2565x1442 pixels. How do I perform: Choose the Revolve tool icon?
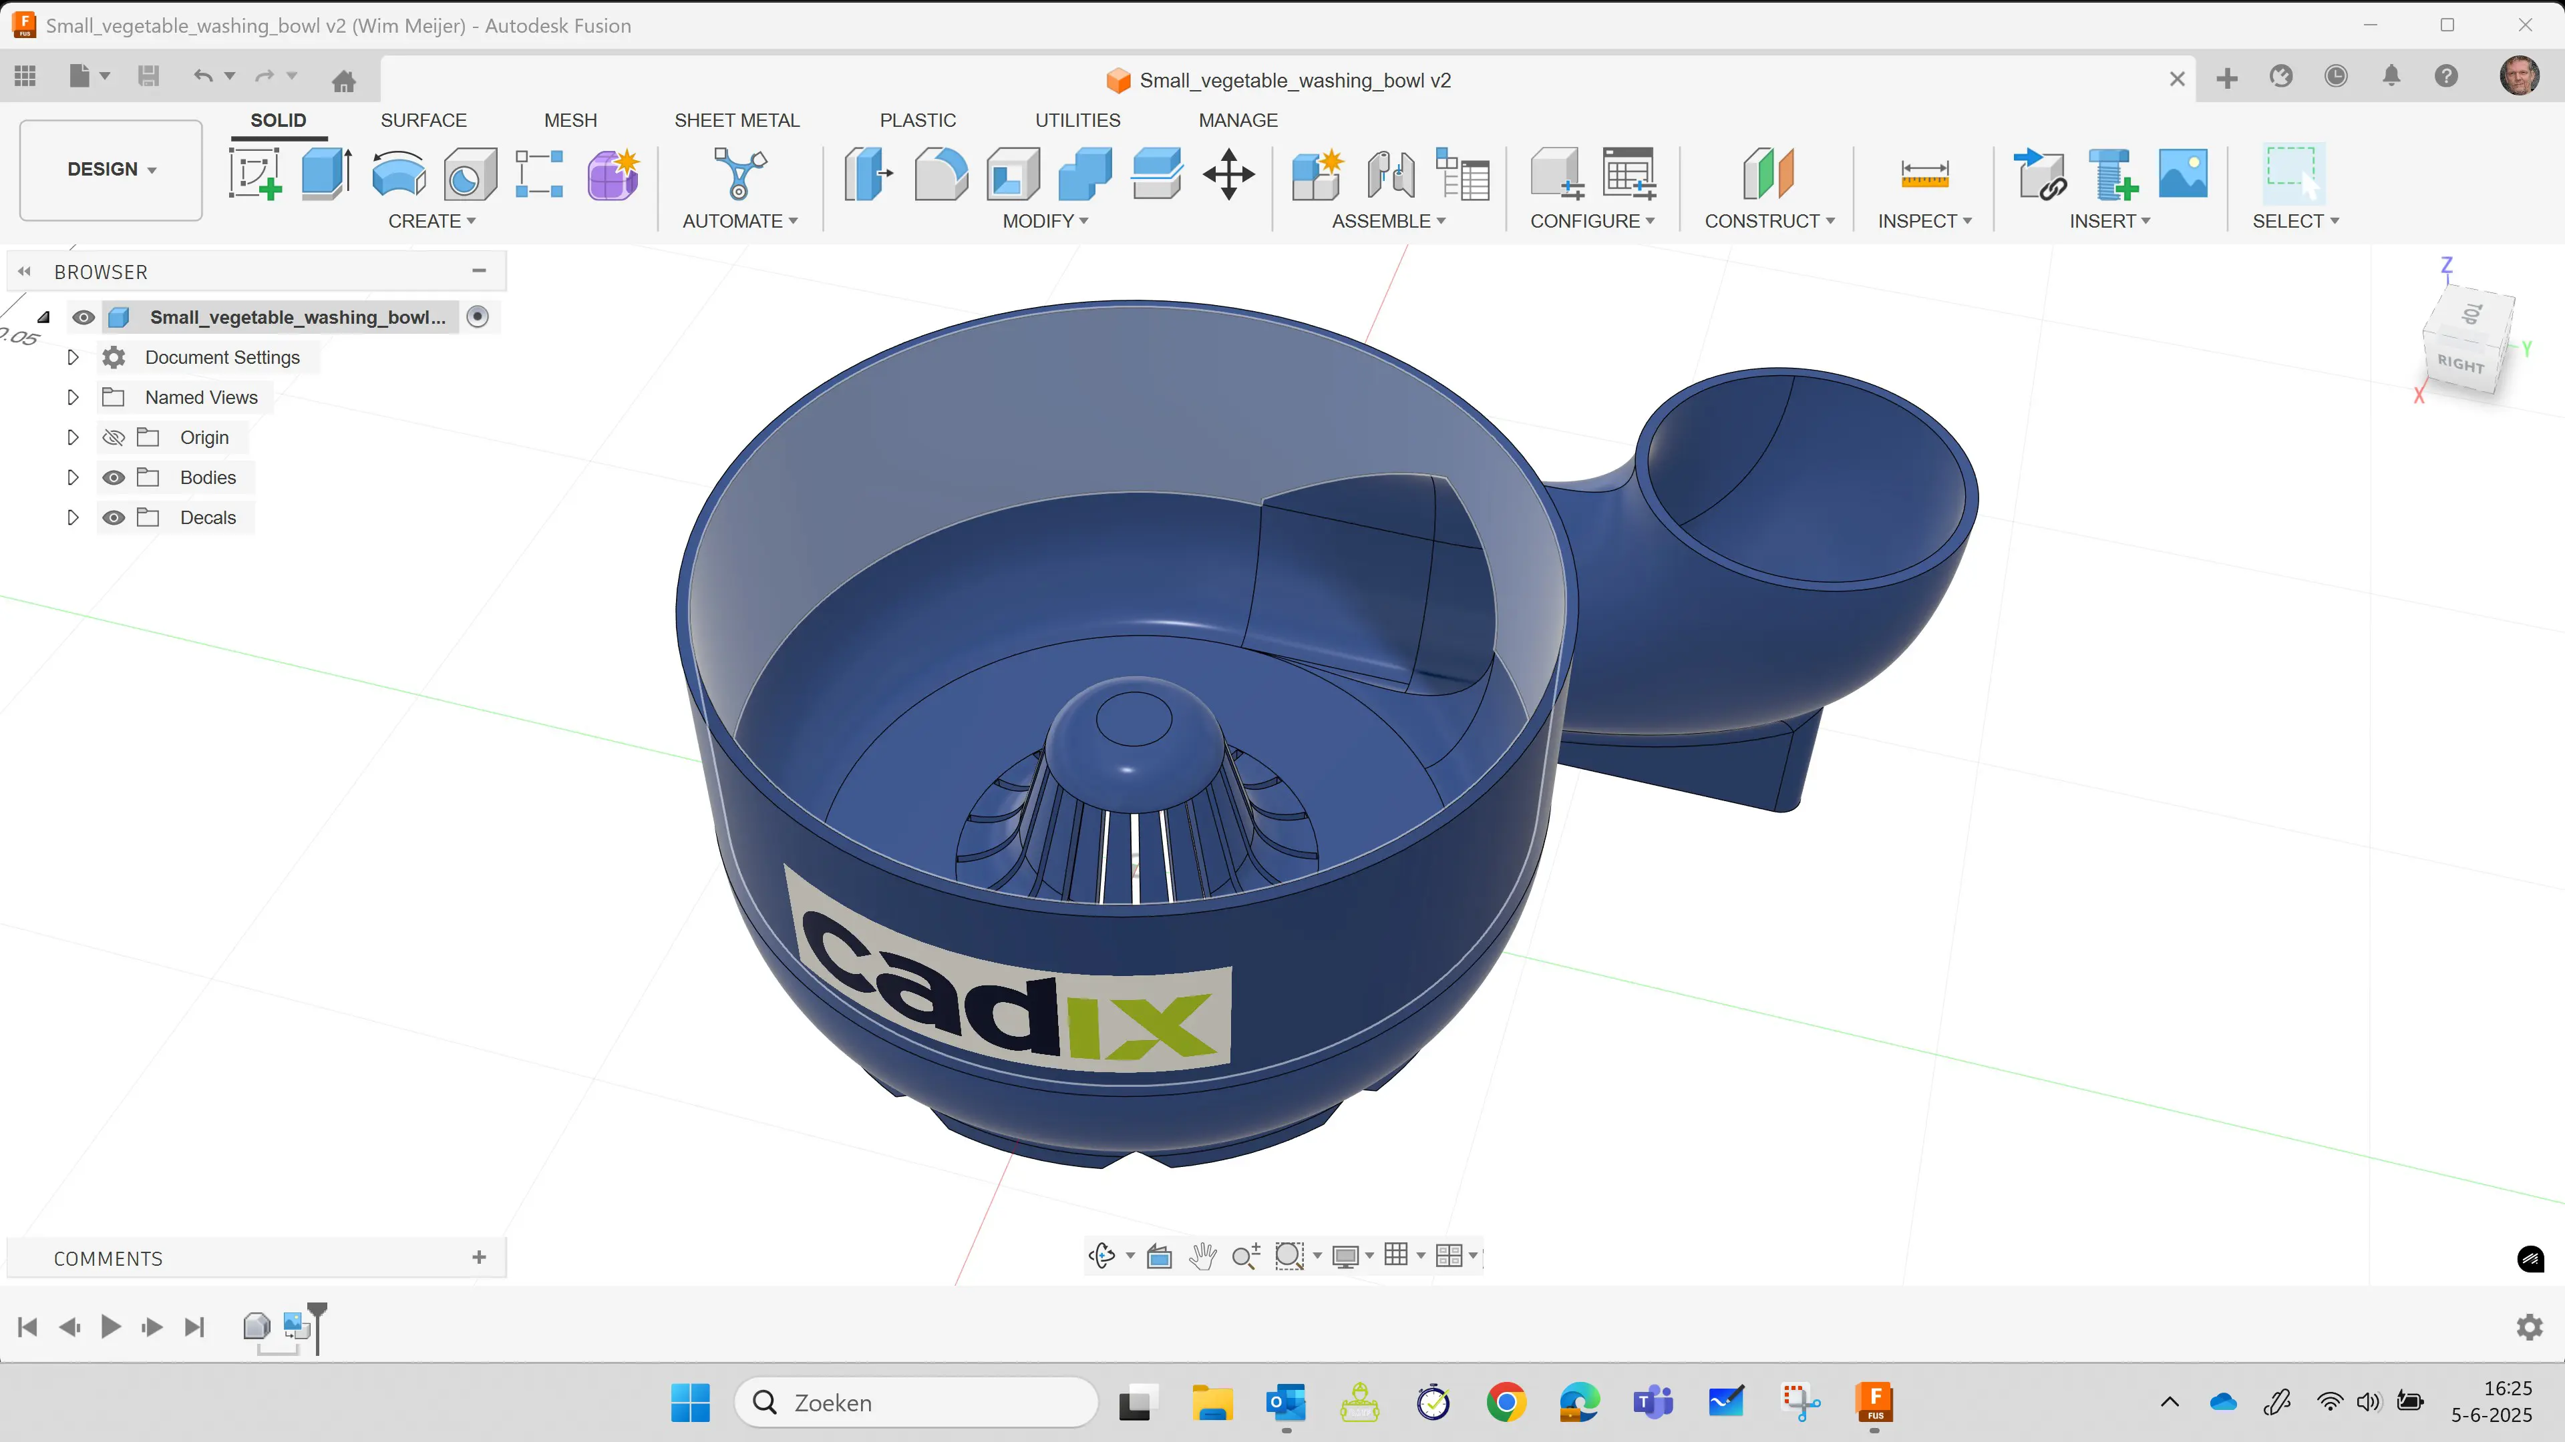coord(398,174)
